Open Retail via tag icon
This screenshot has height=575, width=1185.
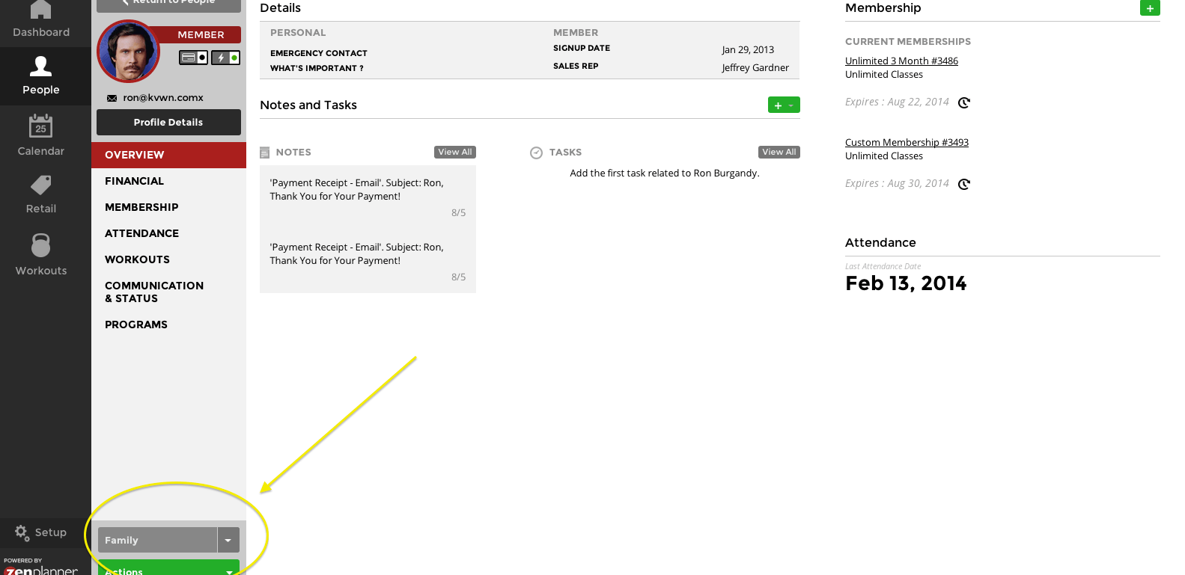(40, 185)
